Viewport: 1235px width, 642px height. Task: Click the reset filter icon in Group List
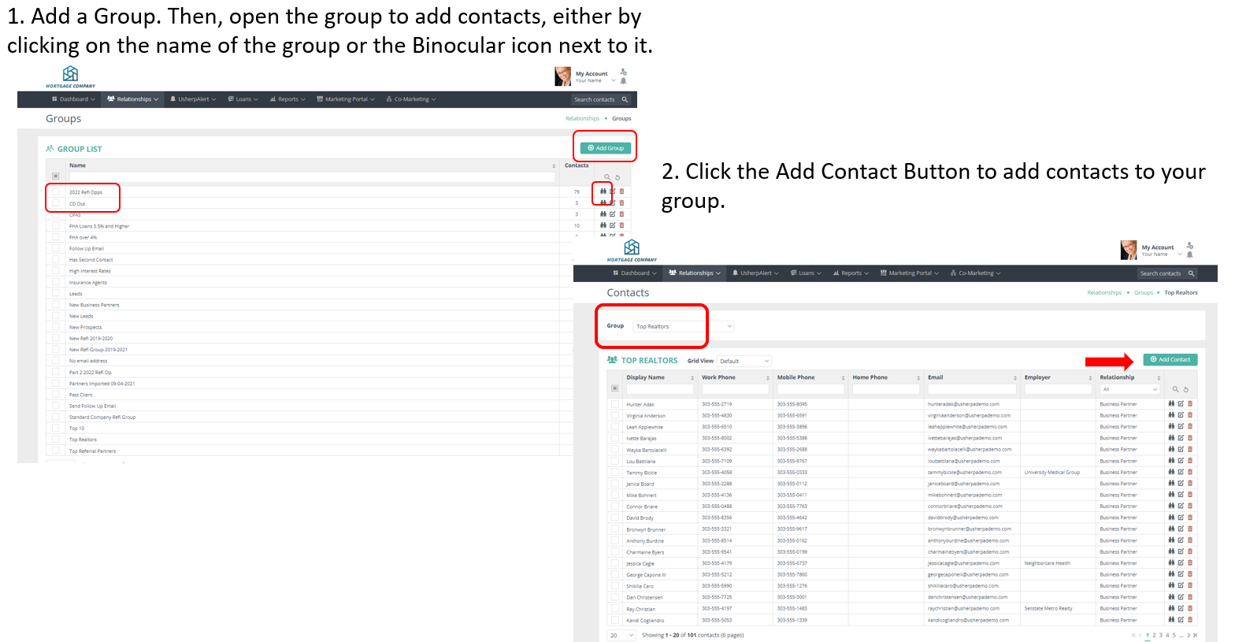[x=617, y=177]
